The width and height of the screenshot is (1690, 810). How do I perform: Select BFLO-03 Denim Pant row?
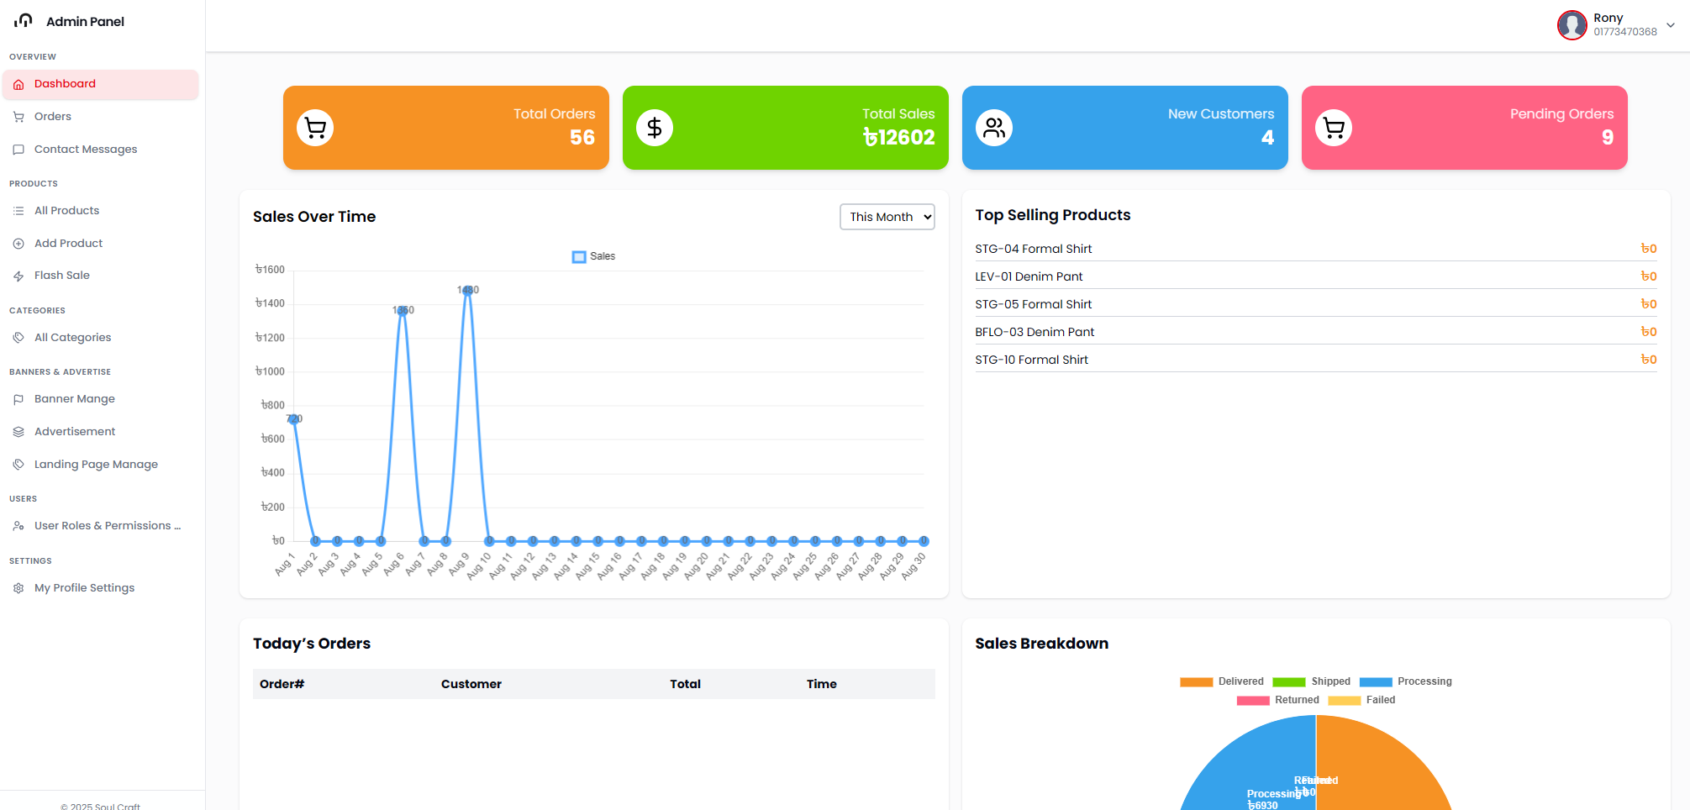[1316, 332]
